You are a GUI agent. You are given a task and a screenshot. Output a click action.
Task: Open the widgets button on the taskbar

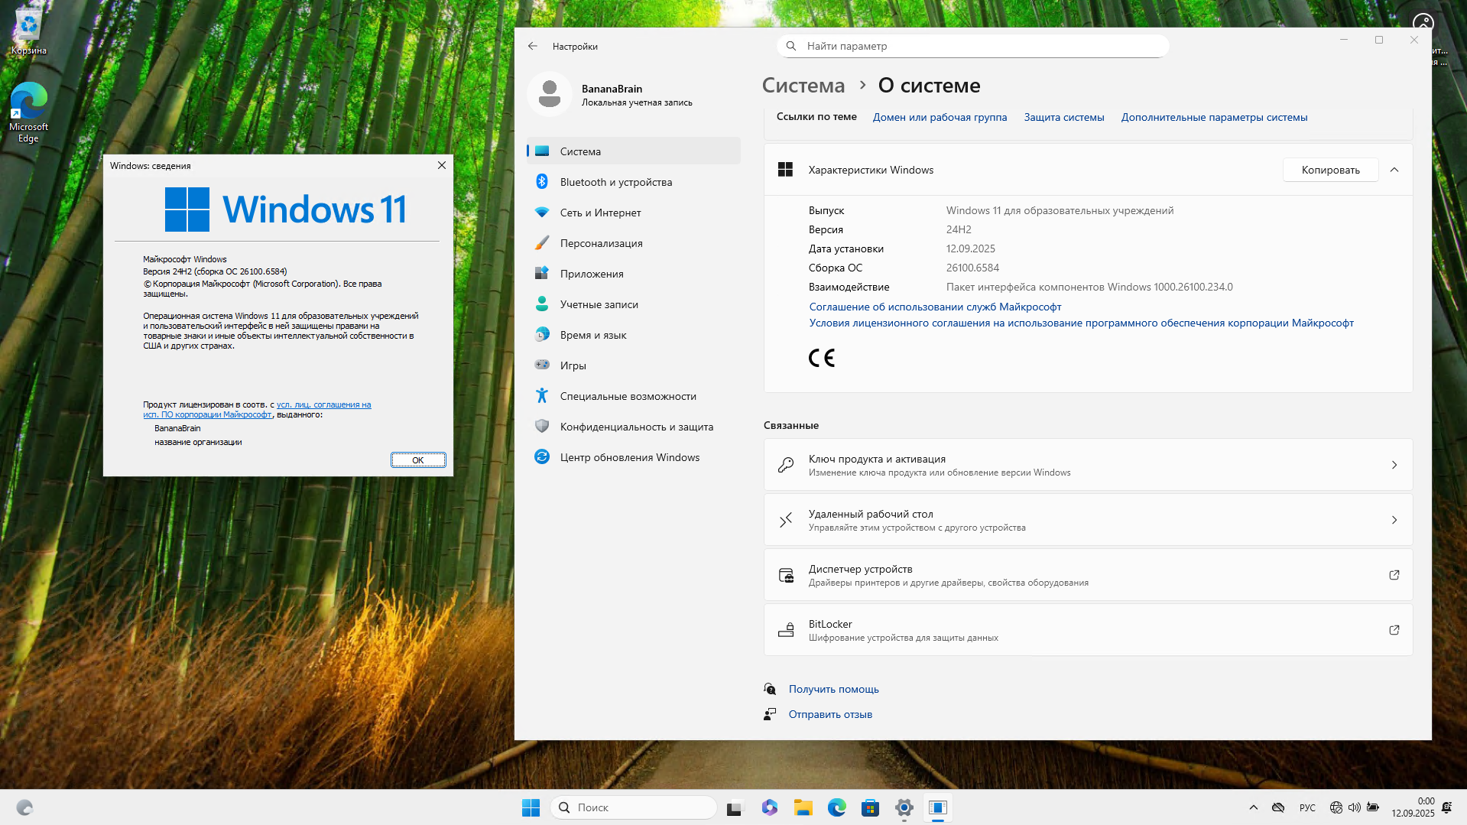point(24,807)
